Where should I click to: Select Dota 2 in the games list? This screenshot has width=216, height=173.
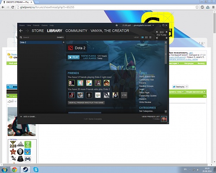(41, 42)
